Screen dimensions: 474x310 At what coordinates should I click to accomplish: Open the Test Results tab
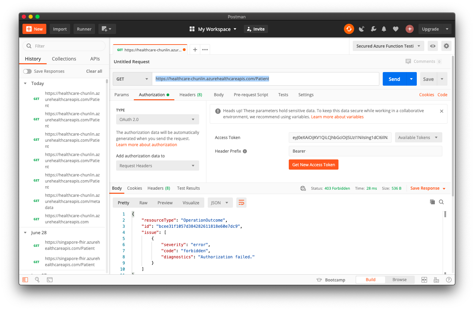tap(188, 188)
